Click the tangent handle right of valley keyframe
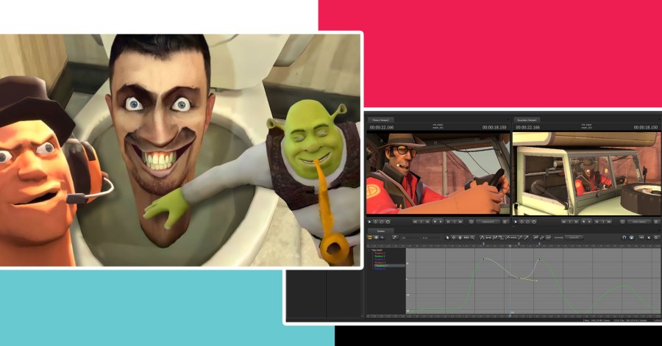This screenshot has width=662, height=346. 537,281
